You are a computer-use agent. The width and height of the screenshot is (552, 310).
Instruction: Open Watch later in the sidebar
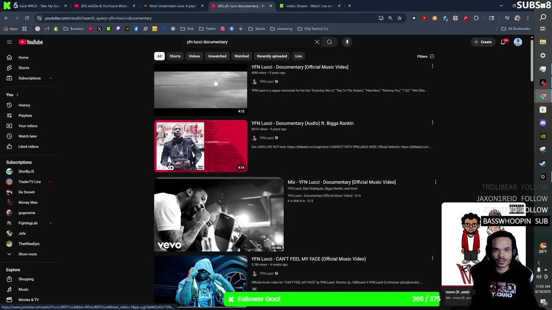click(x=28, y=136)
